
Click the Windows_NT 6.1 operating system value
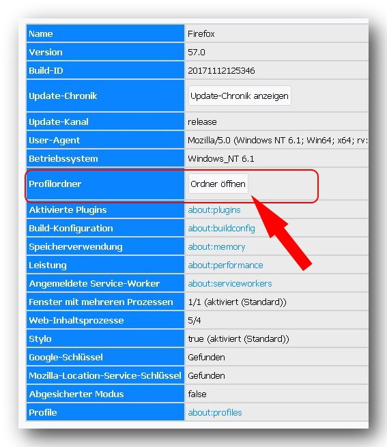[221, 159]
